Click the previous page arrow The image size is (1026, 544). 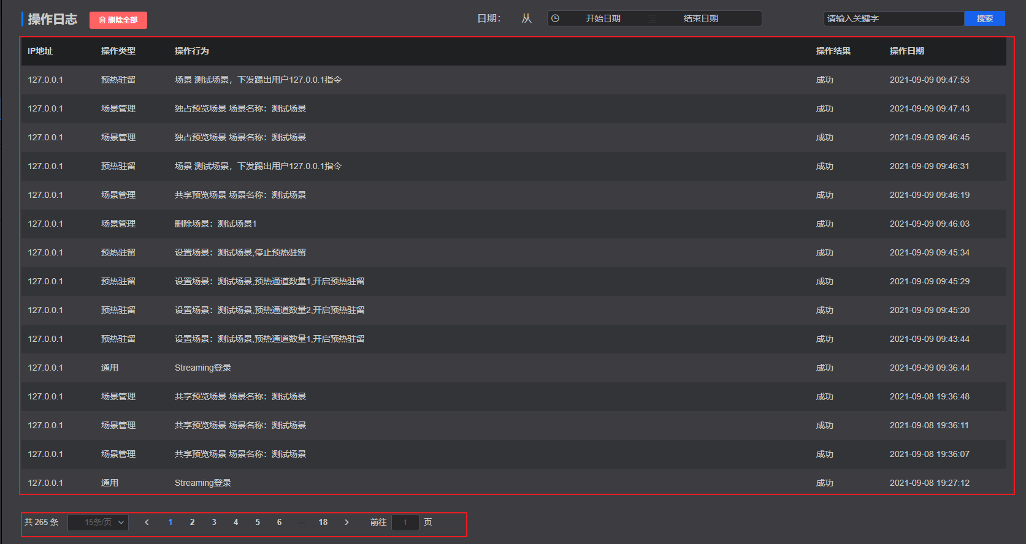coord(147,523)
